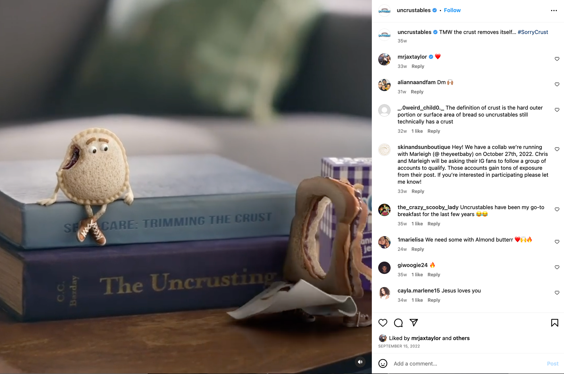564x374 pixels.
Task: Like mrjaxtaylor's comment
Action: click(x=557, y=59)
